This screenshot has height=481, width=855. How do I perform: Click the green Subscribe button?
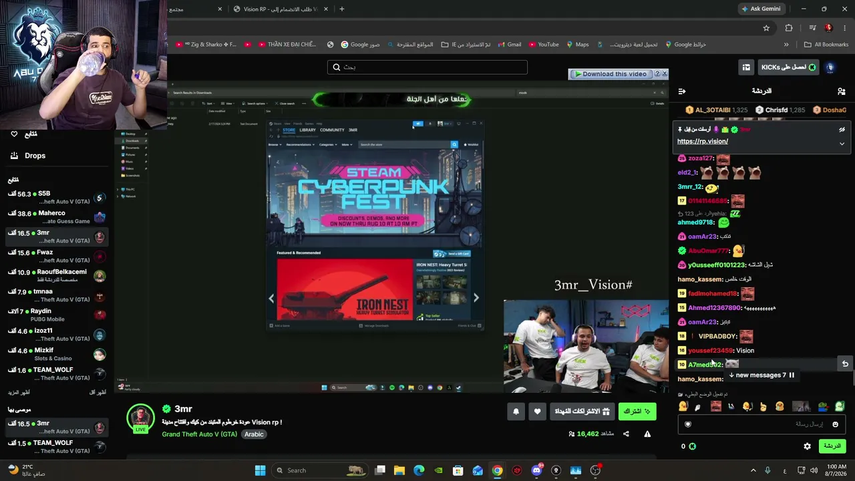[637, 412]
